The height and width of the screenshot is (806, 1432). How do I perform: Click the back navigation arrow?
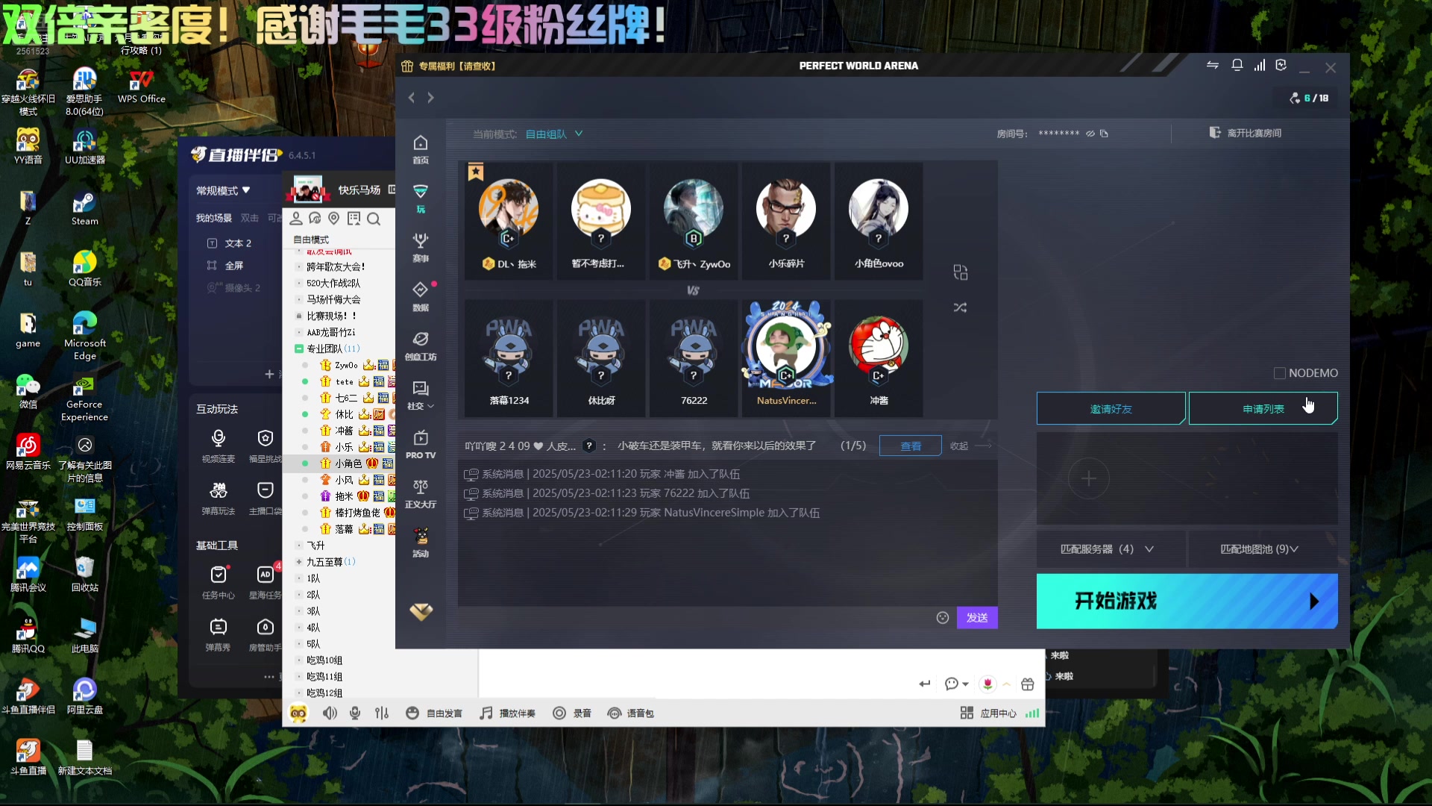point(412,98)
